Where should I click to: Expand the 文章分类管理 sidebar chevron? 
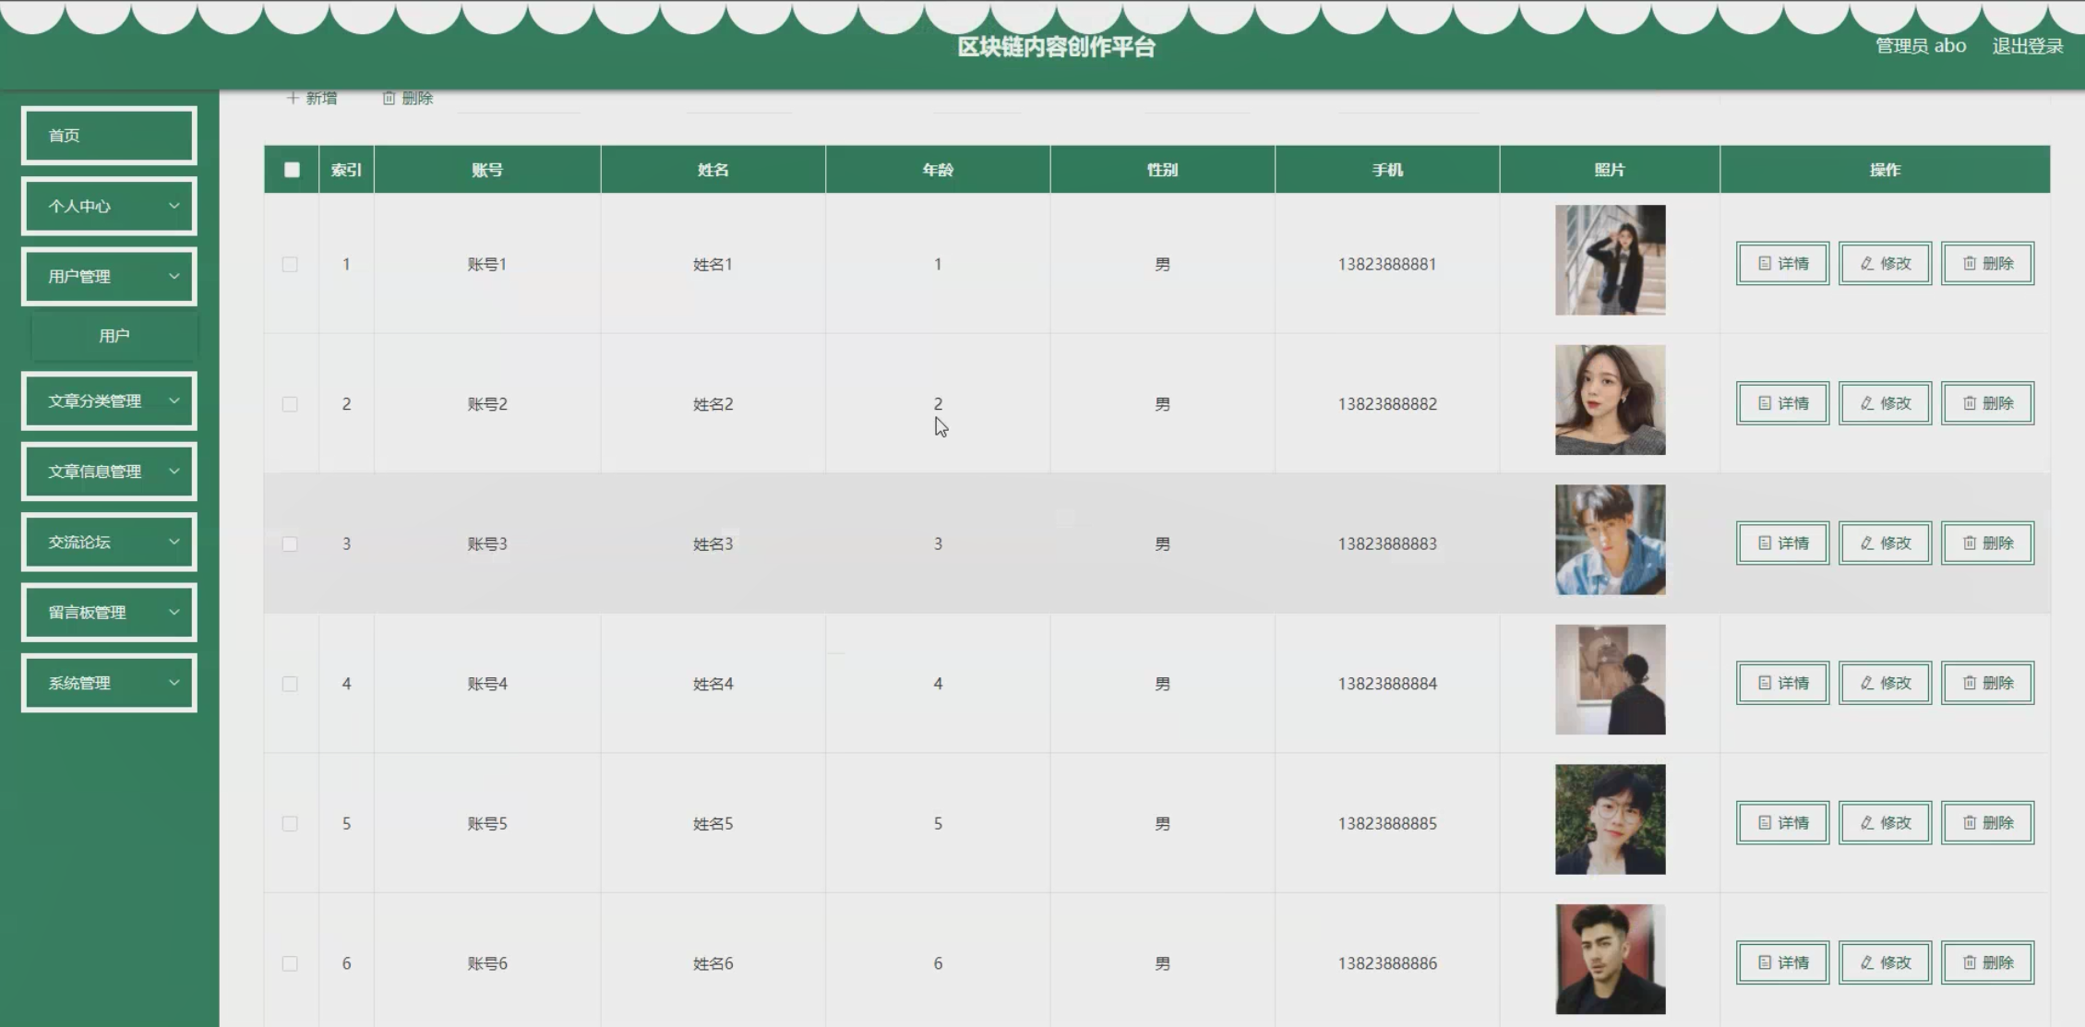[174, 400]
